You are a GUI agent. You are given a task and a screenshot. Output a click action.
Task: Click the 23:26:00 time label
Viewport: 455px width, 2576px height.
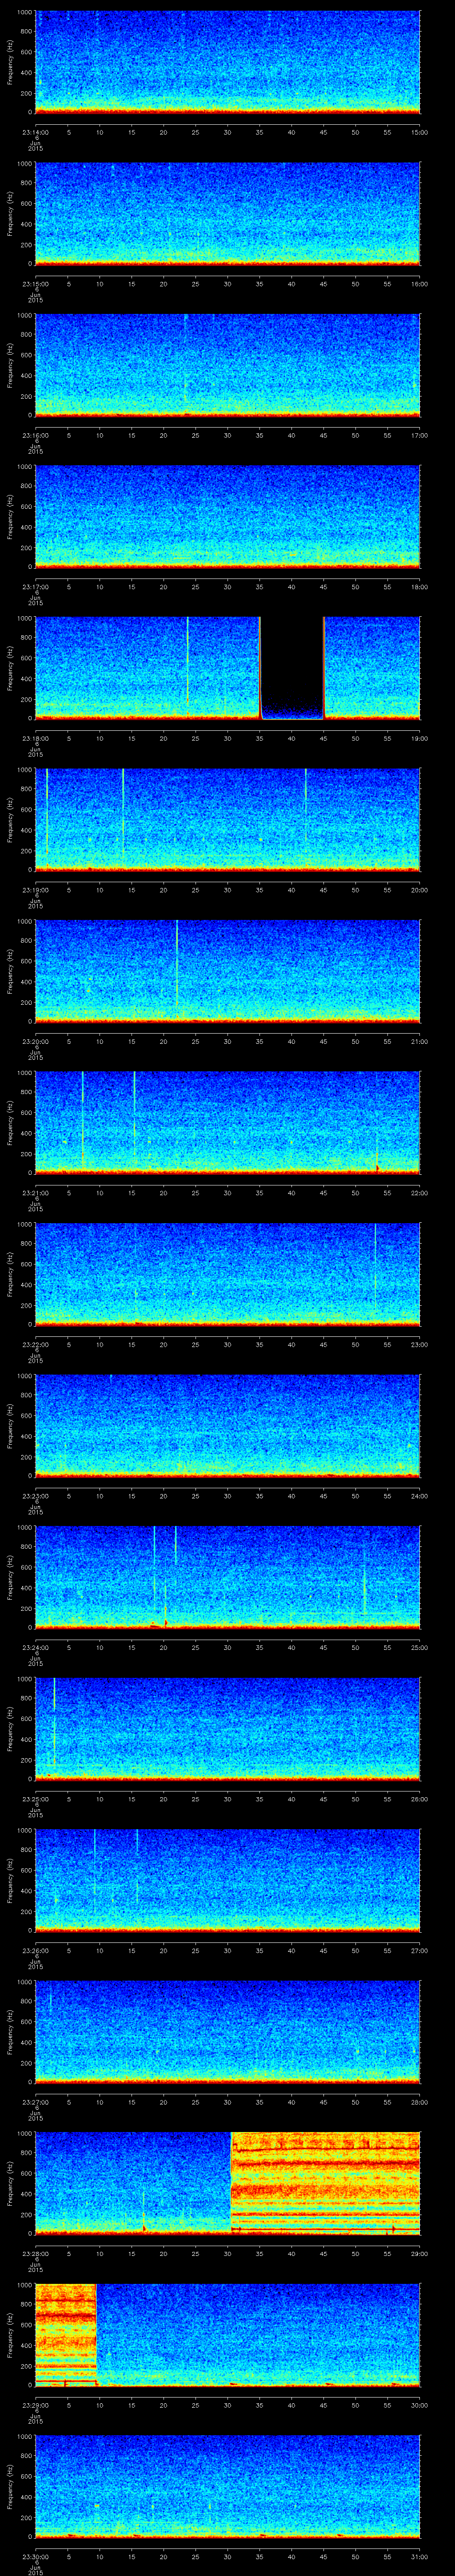click(x=35, y=1950)
